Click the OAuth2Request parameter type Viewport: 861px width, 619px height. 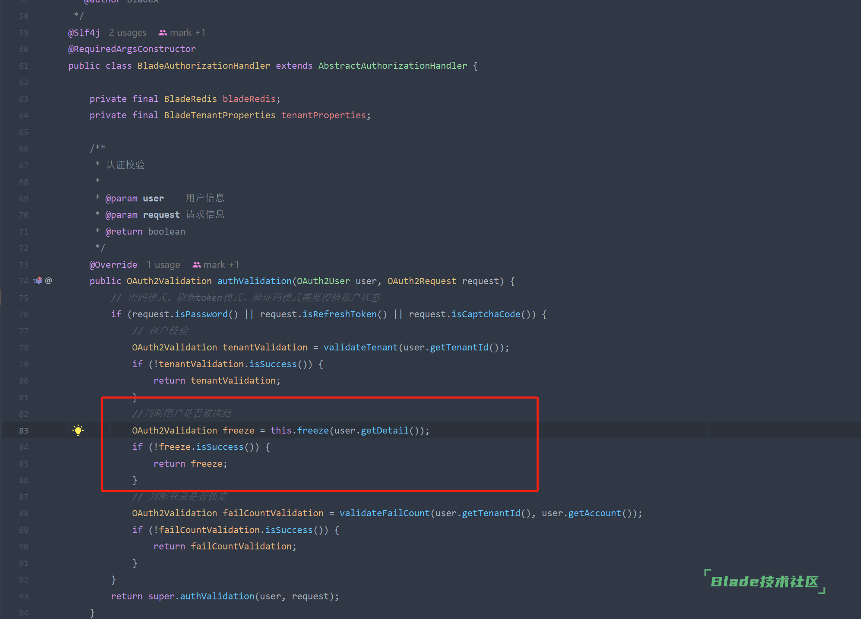coord(422,281)
